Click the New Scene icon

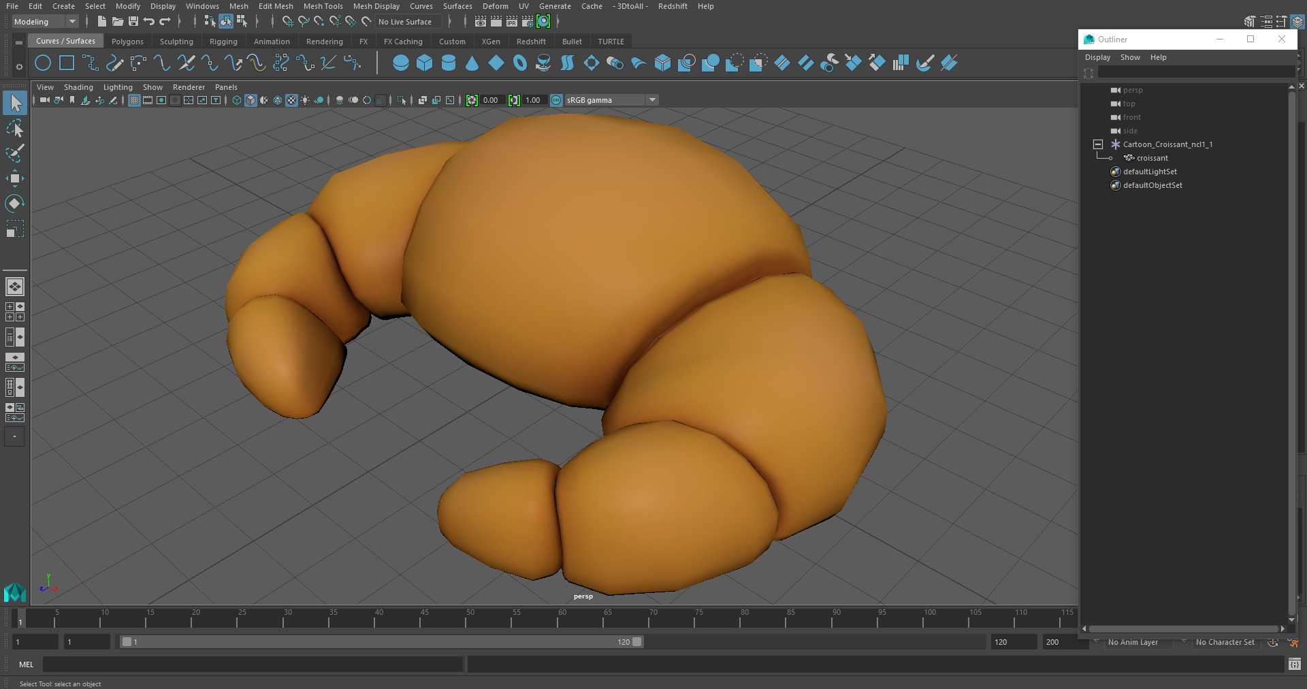101,22
